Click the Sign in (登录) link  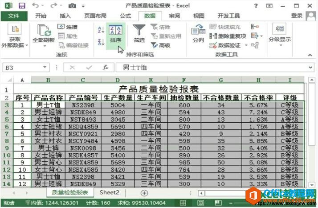[297, 16]
